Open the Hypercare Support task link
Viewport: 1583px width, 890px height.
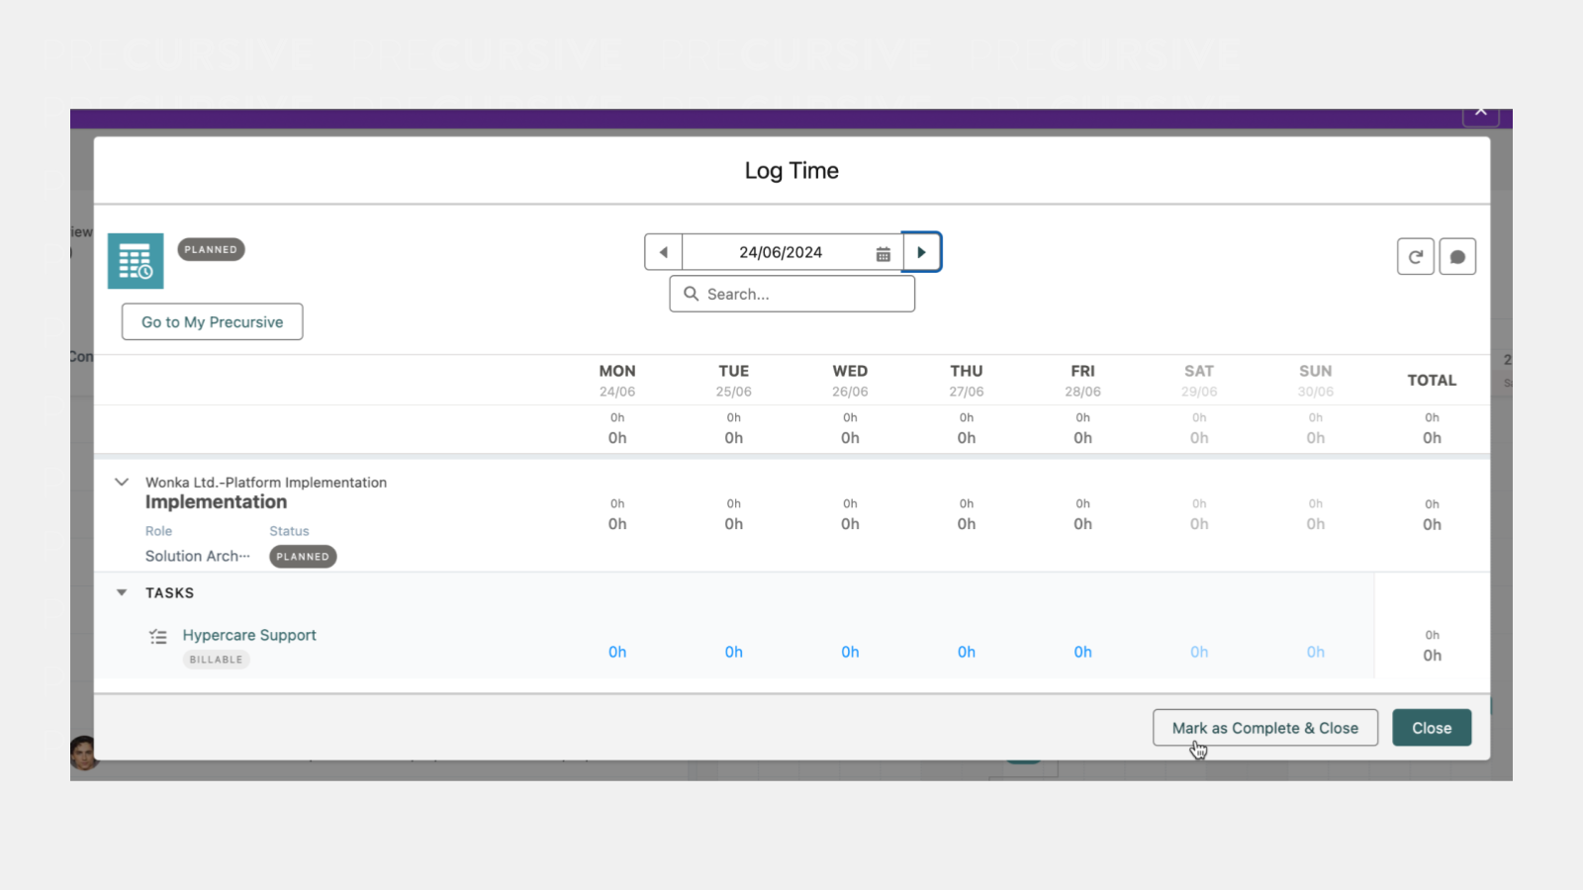[248, 635]
